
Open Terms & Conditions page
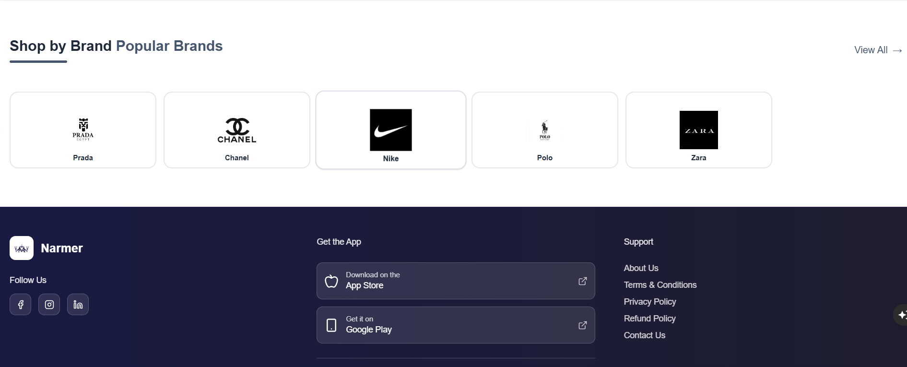tap(660, 285)
